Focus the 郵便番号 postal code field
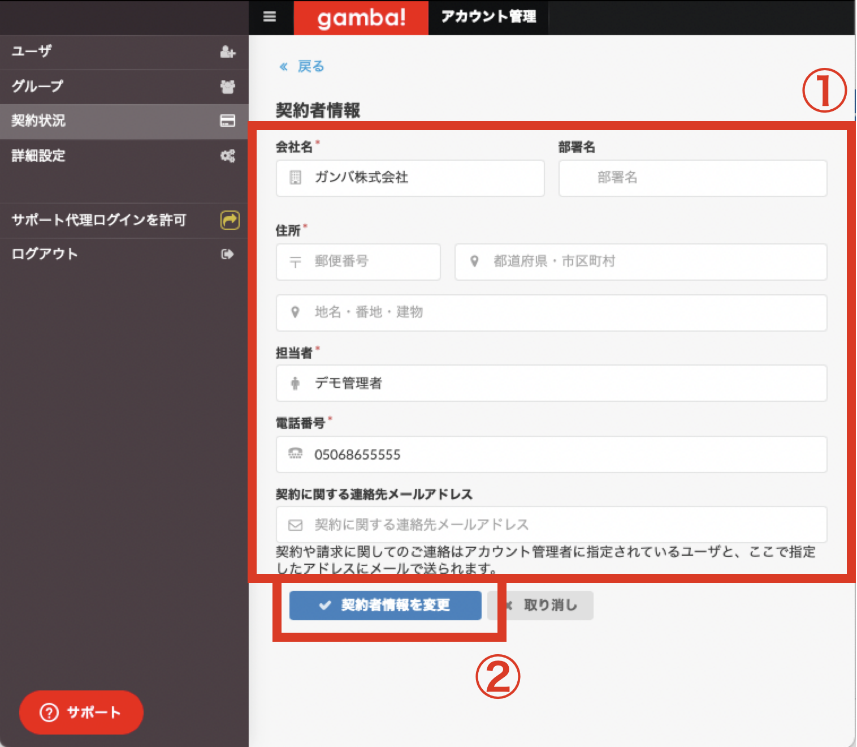The width and height of the screenshot is (857, 747). tap(358, 262)
